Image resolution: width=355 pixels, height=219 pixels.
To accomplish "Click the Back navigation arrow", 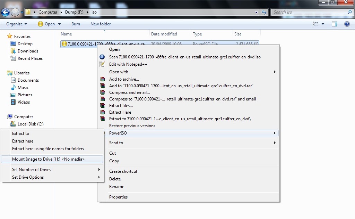I will coord(6,12).
